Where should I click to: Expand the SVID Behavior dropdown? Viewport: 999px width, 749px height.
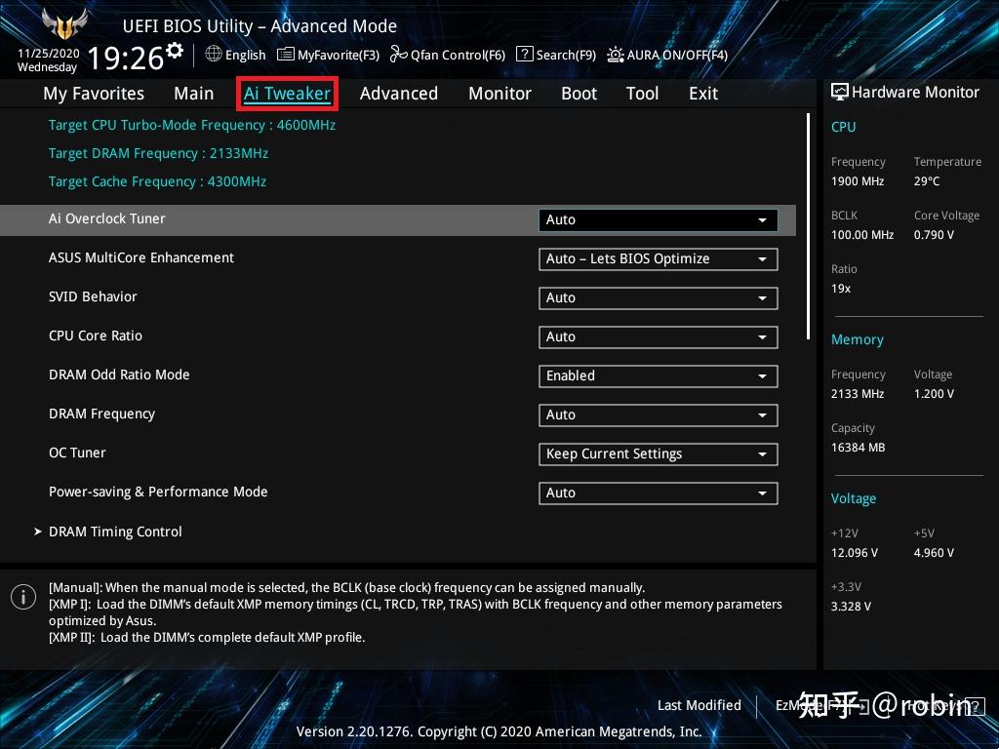coord(659,298)
